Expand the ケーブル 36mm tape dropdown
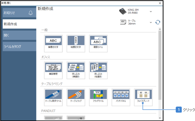195x121 pixels. (151, 22)
